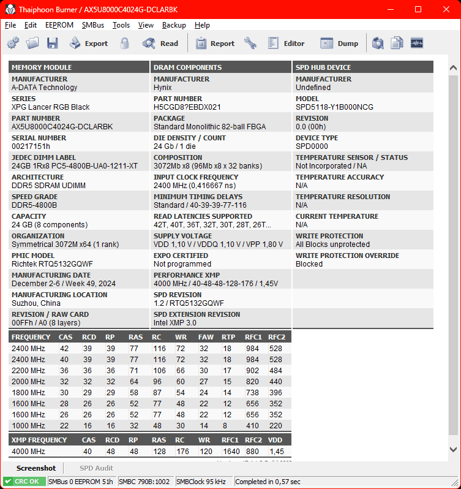Click part number 'AX5U8000C4024G-DCLARBK' value
Viewport: 461px width, 489px height.
62,127
